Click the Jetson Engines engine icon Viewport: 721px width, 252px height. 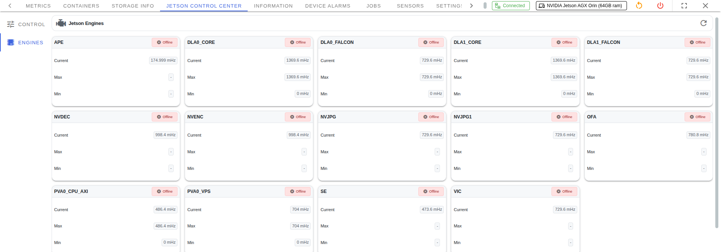tap(61, 23)
